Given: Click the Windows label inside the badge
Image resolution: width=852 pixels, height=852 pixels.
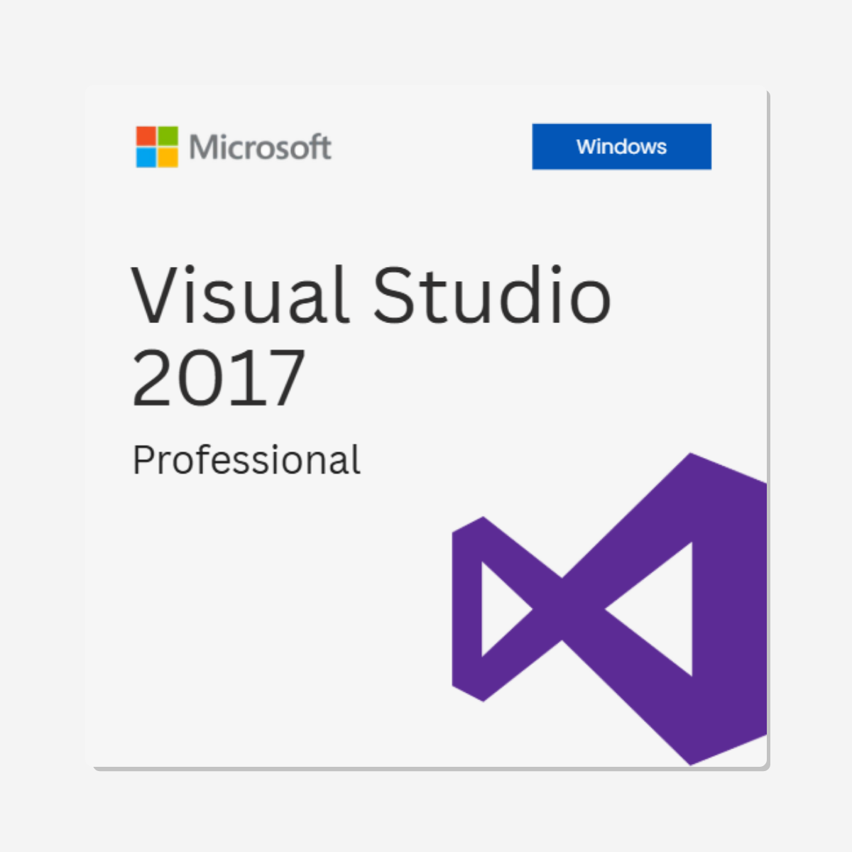Looking at the screenshot, I should pyautogui.click(x=621, y=147).
